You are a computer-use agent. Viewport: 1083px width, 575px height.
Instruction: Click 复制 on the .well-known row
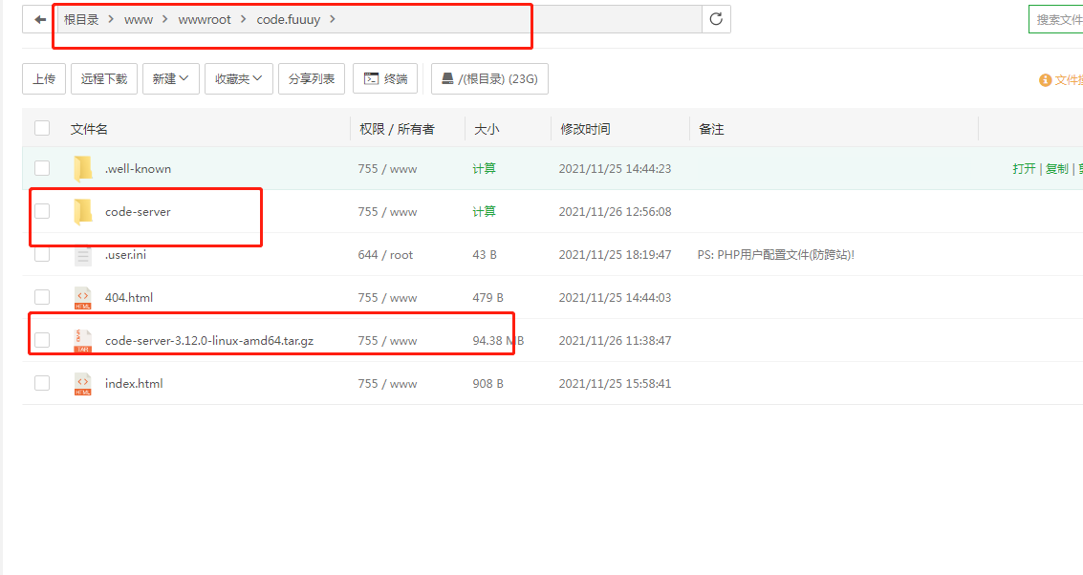1057,168
